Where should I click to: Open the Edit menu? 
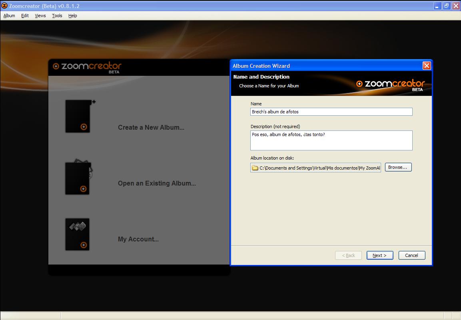pos(25,16)
